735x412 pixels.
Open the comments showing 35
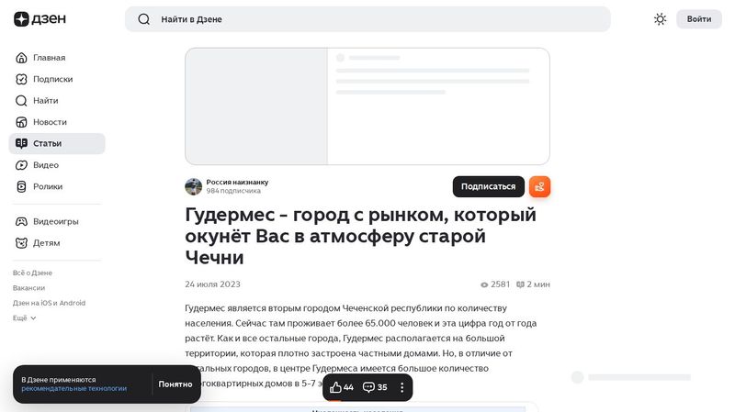375,387
